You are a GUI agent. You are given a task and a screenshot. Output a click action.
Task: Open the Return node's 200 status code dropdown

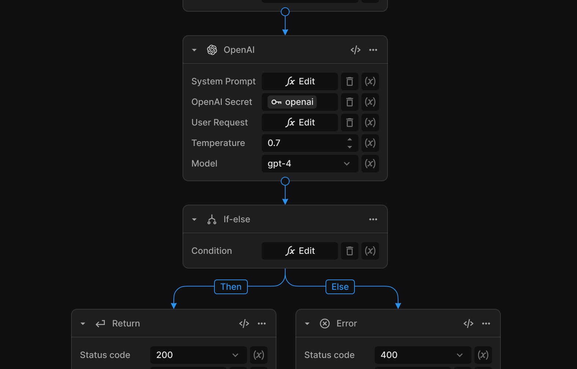[x=199, y=355]
